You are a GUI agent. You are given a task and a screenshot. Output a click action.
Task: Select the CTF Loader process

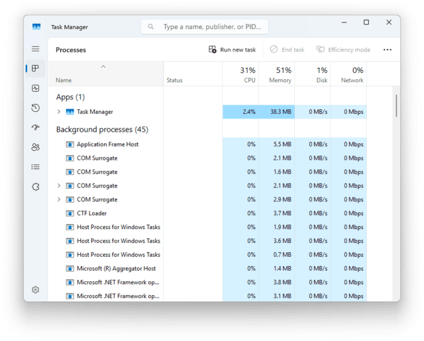point(207,213)
